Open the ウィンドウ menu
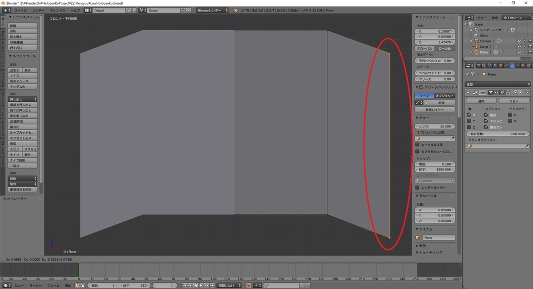533x289 pixels. pos(57,10)
